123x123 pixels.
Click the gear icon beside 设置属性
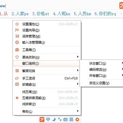tap(17, 24)
